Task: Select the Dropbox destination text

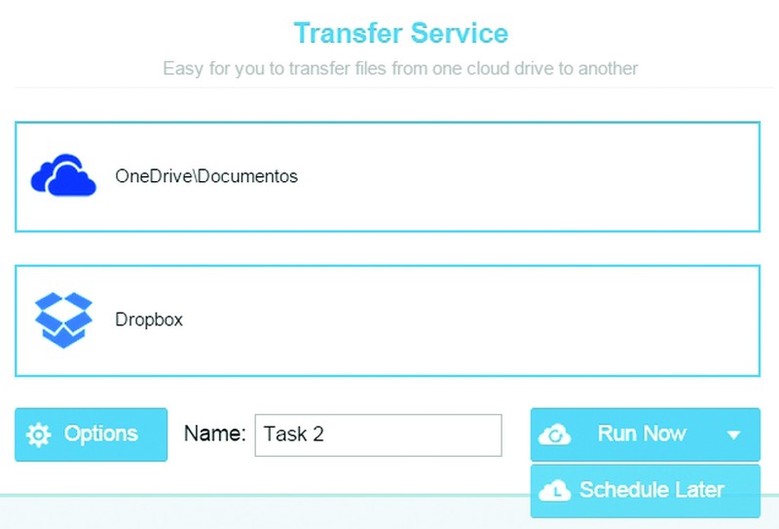Action: pos(149,320)
